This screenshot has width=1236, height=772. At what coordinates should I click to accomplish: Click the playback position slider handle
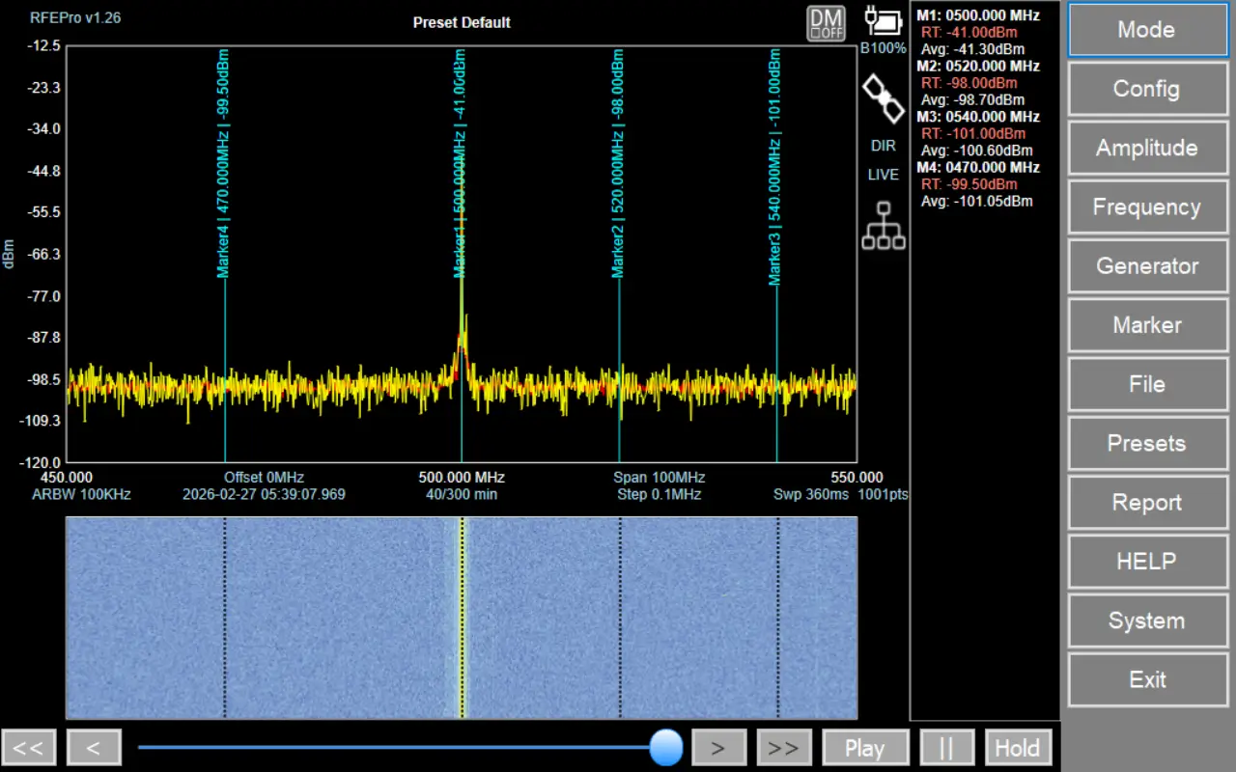pyautogui.click(x=665, y=747)
